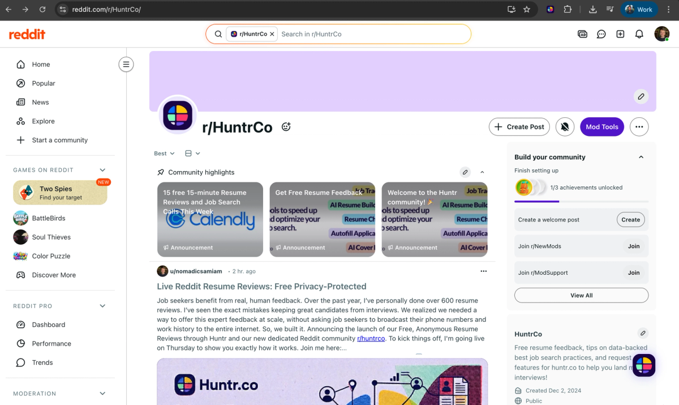This screenshot has width=679, height=405.
Task: Open the browser downloads icon
Action: click(x=593, y=10)
